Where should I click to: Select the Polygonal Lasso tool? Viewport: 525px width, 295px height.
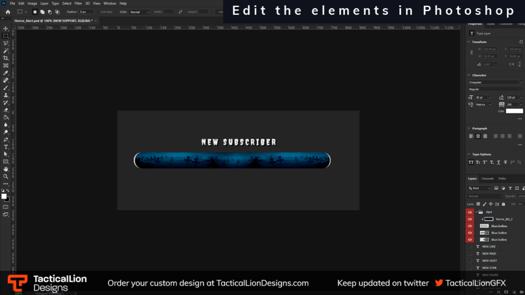click(x=6, y=43)
